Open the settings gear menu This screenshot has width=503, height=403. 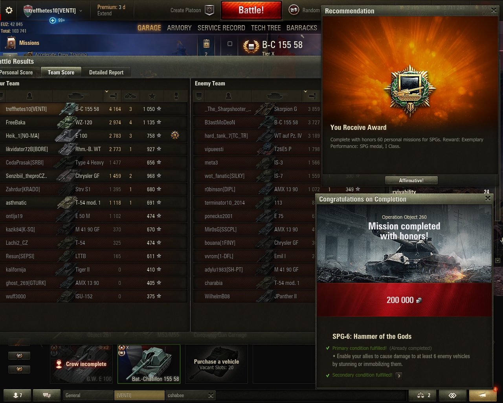tap(9, 10)
